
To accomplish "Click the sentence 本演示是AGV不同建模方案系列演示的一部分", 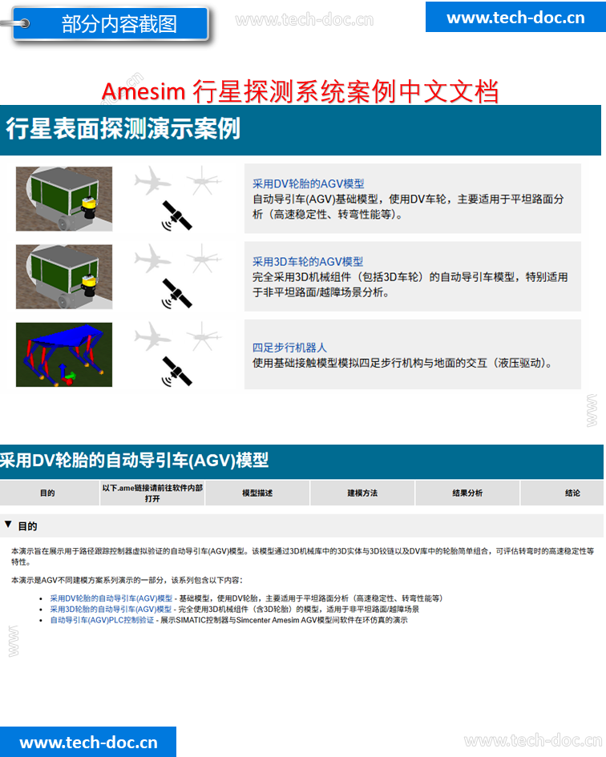I will [127, 580].
